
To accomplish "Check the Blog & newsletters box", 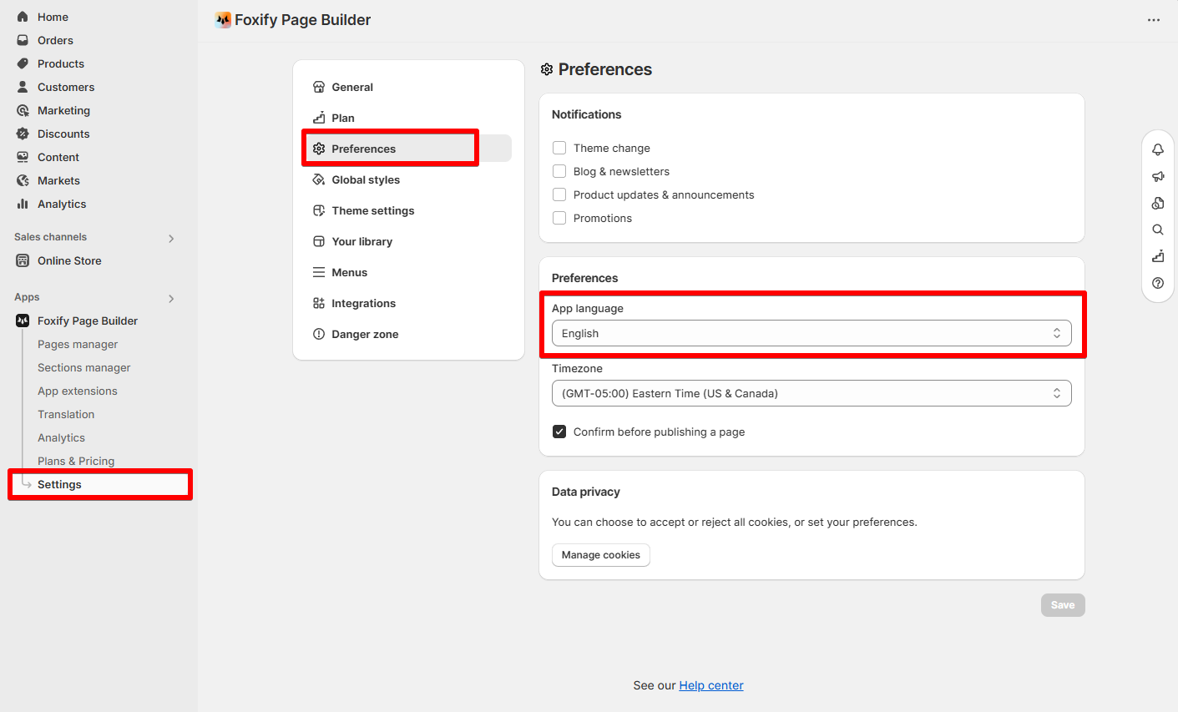I will (559, 171).
